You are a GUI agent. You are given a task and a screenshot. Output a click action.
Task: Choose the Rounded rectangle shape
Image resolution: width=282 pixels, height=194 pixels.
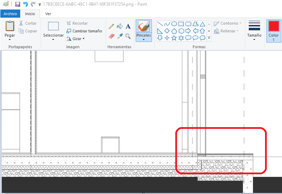188,24
